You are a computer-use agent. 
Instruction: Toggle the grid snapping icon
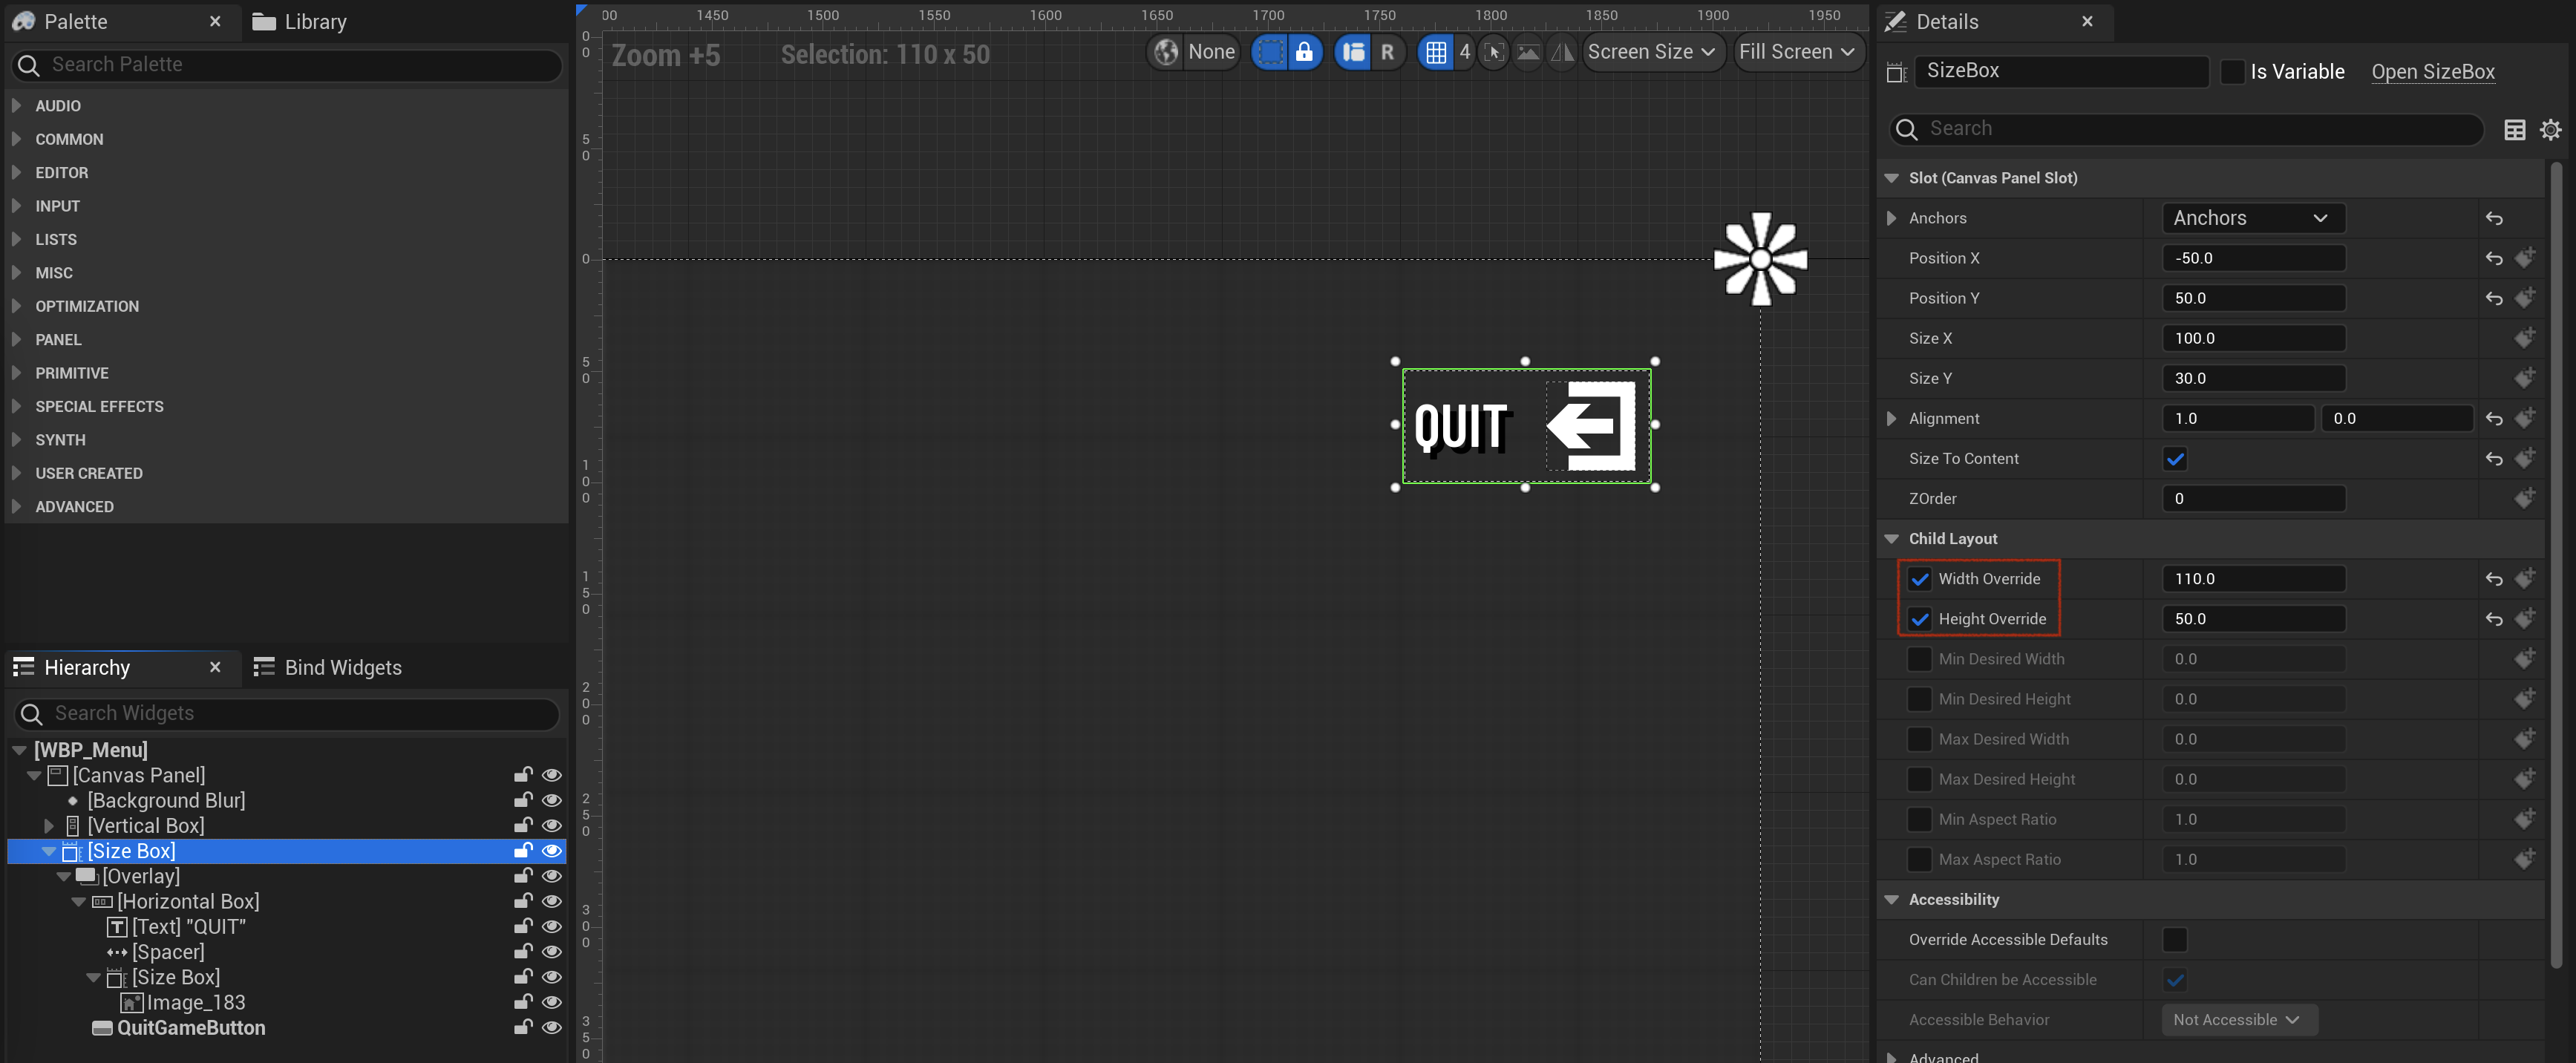(1436, 52)
